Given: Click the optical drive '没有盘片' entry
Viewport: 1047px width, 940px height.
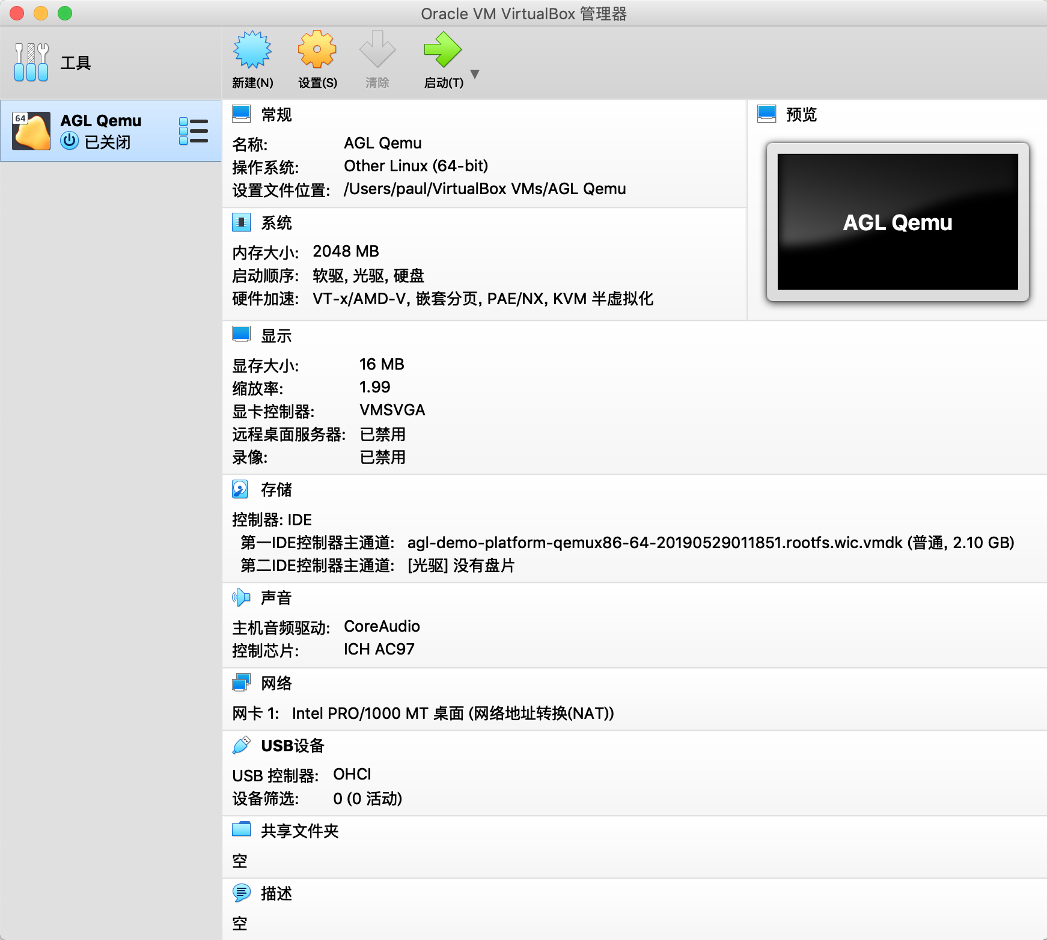Looking at the screenshot, I should pos(461,566).
